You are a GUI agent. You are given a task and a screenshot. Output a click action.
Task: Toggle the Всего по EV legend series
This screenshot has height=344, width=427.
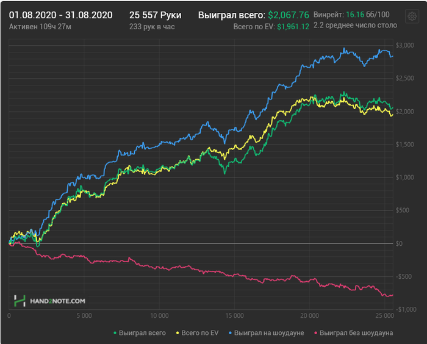(198, 333)
